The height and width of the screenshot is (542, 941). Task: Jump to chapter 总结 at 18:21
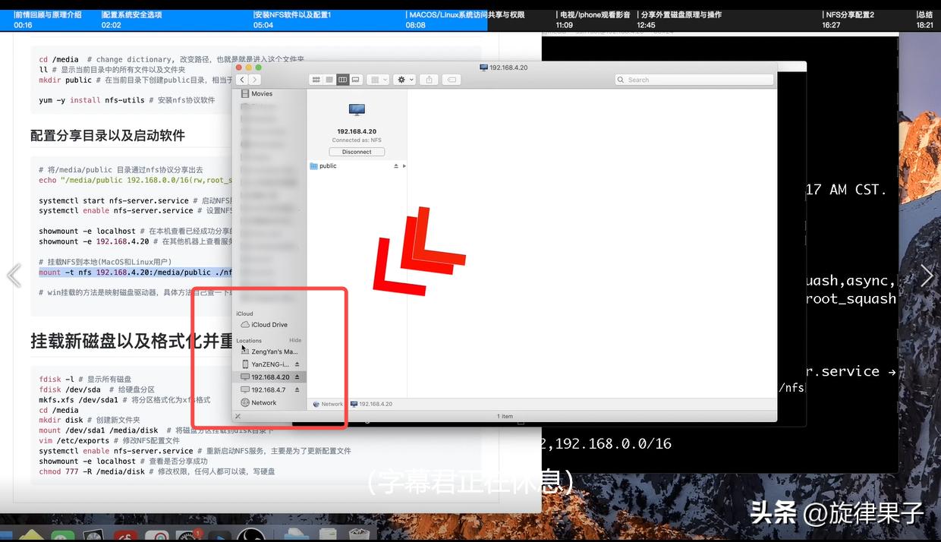tap(926, 20)
